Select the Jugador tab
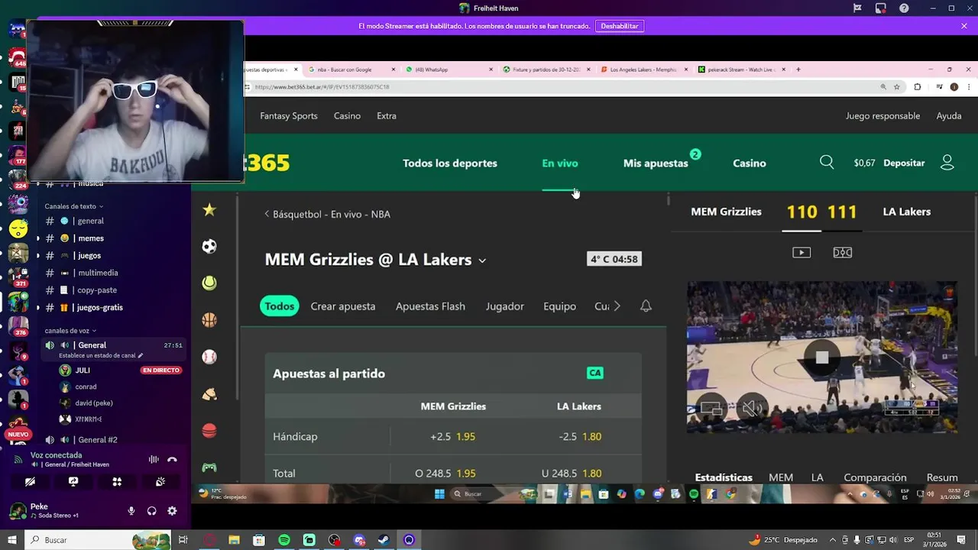 click(505, 306)
